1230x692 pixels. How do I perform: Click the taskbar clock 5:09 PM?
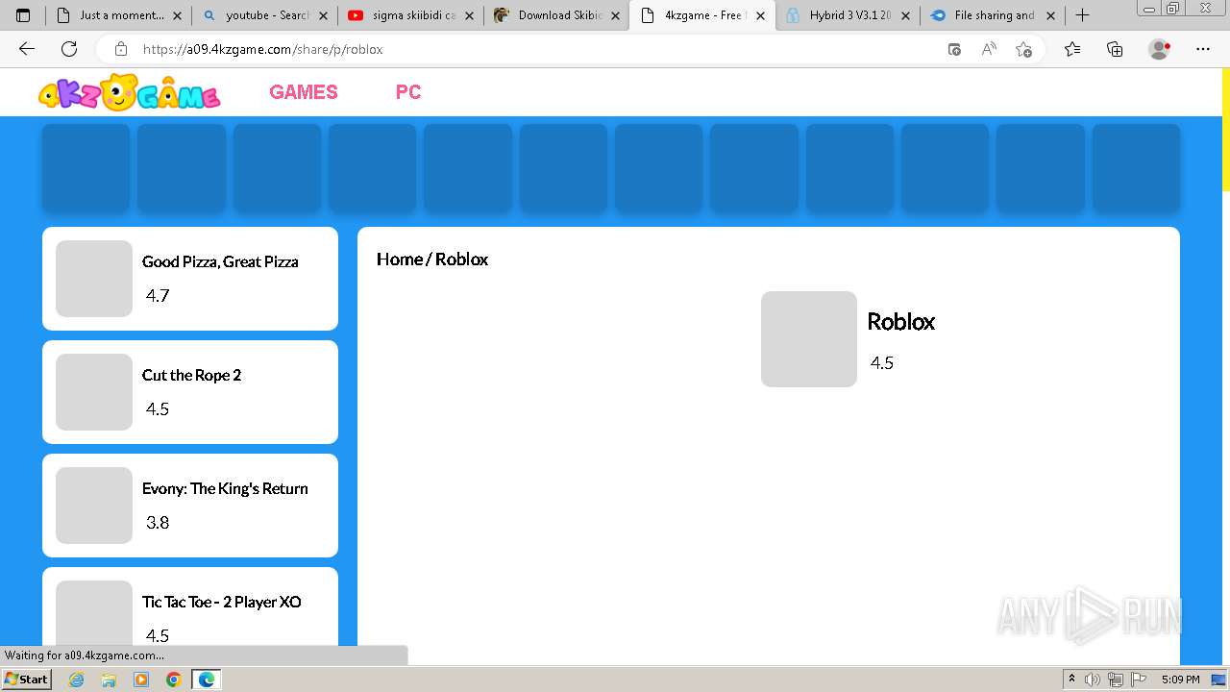[1180, 680]
